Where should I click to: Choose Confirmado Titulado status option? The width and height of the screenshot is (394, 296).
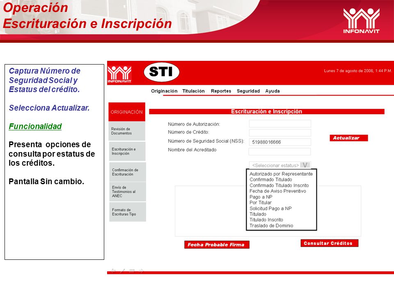(270, 180)
